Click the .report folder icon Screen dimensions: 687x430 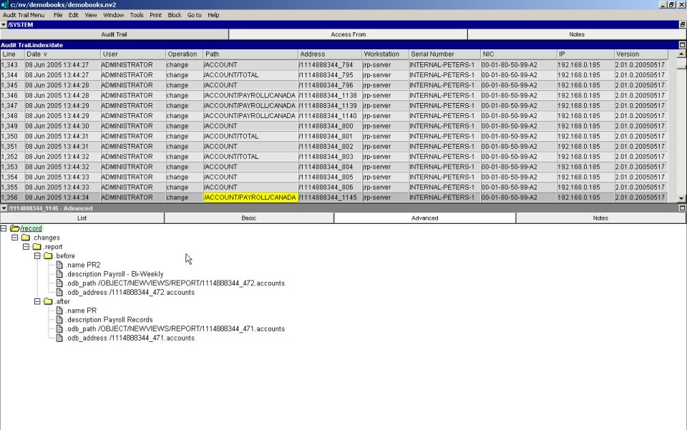click(x=37, y=247)
